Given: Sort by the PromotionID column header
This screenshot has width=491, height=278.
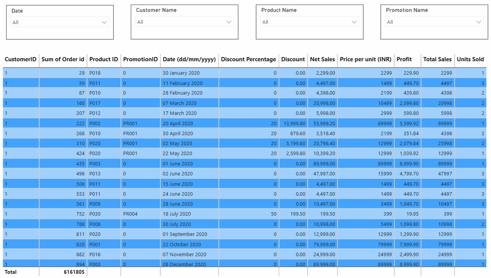Looking at the screenshot, I should pyautogui.click(x=140, y=59).
